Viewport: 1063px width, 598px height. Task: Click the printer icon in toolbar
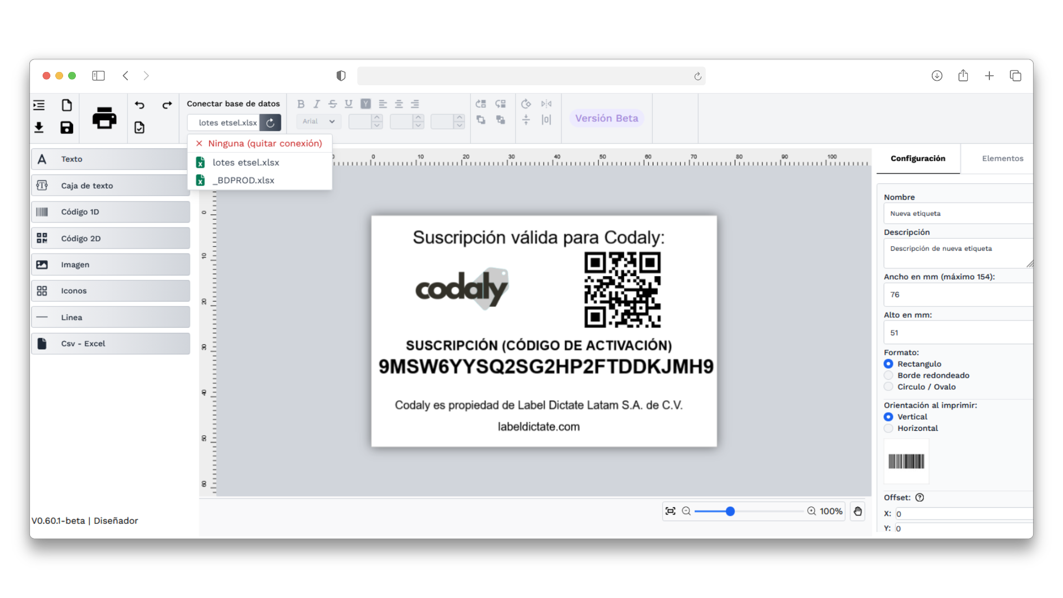click(104, 117)
